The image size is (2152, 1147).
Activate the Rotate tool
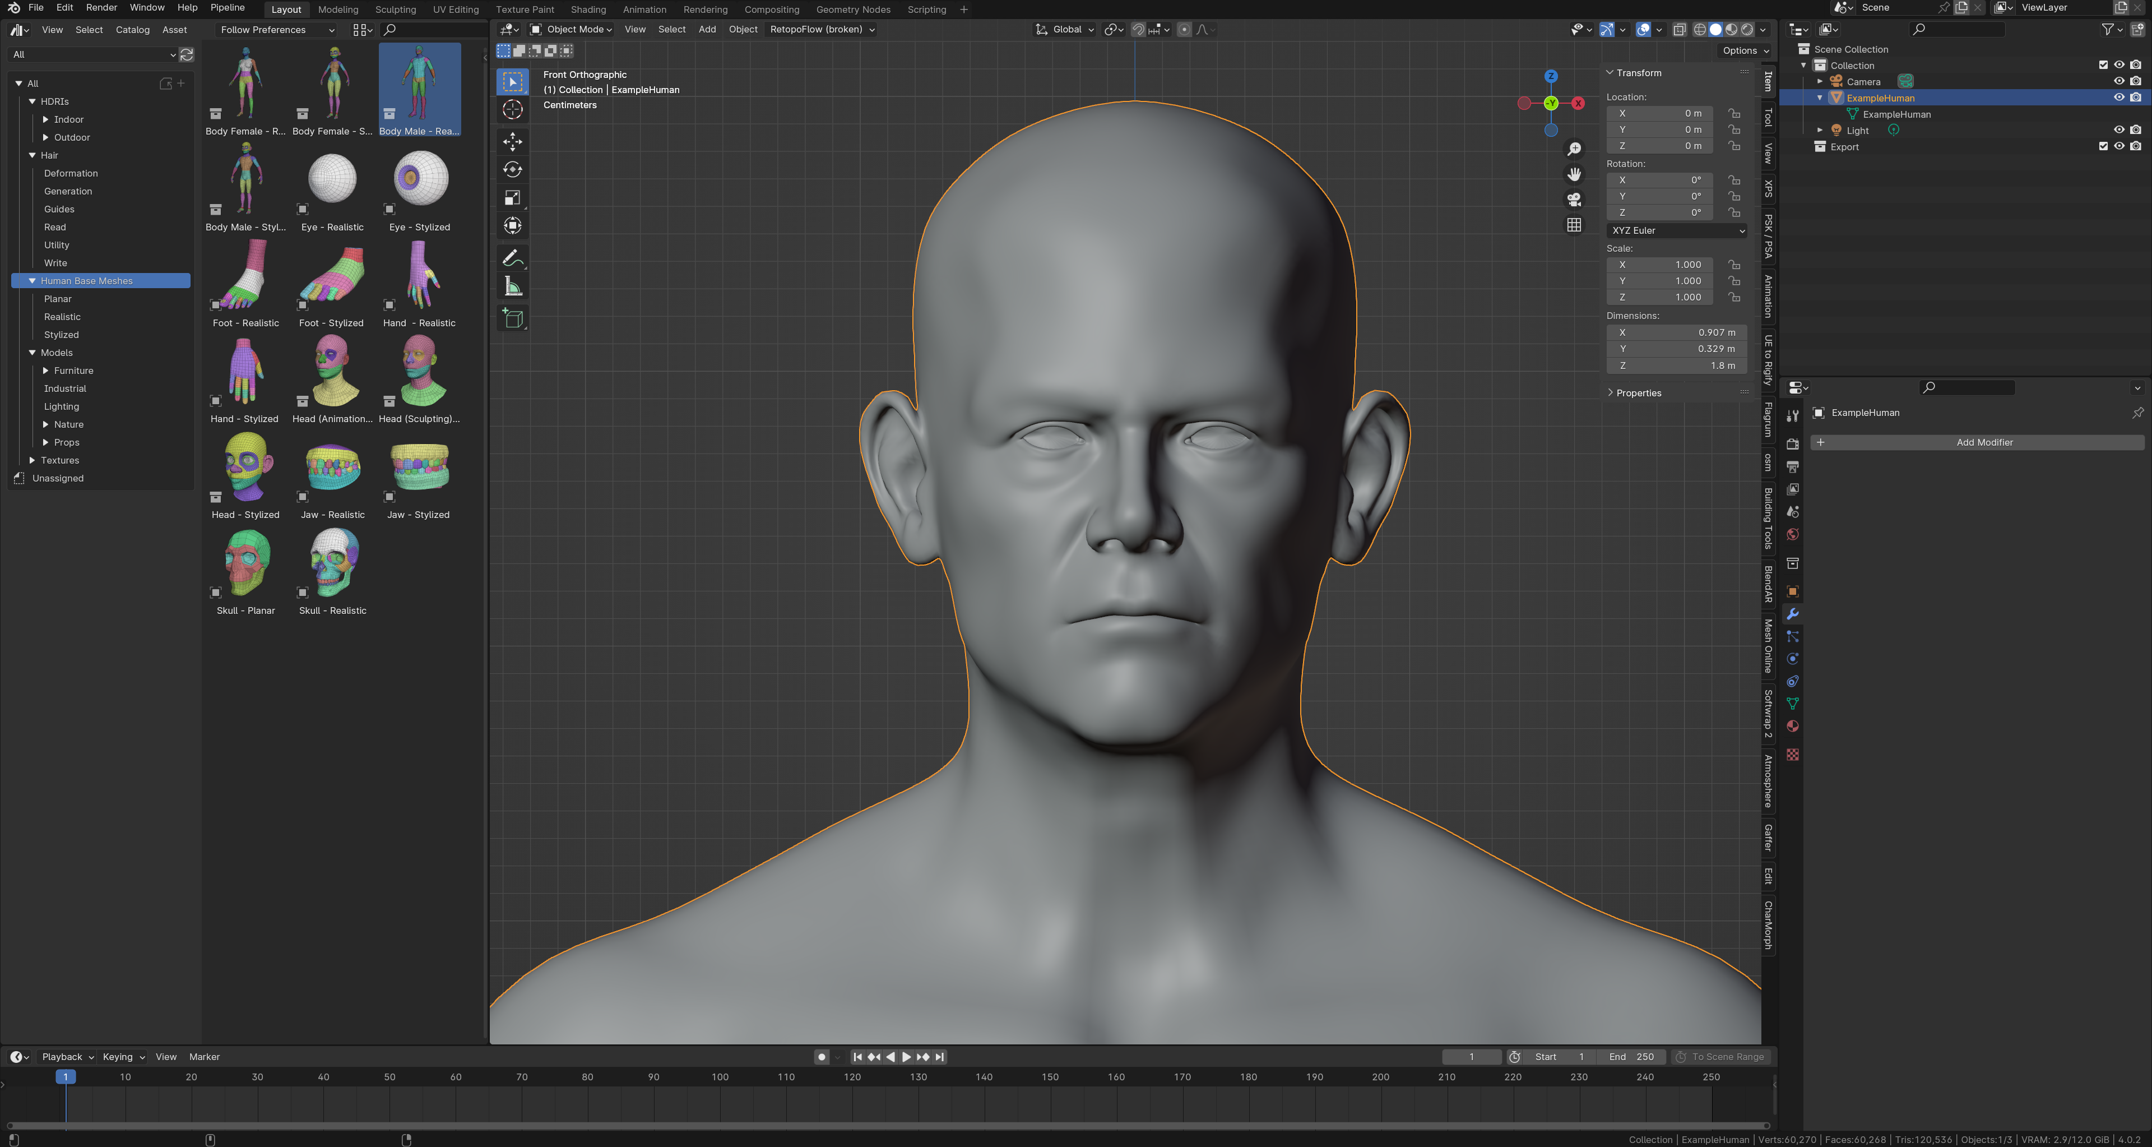tap(513, 170)
